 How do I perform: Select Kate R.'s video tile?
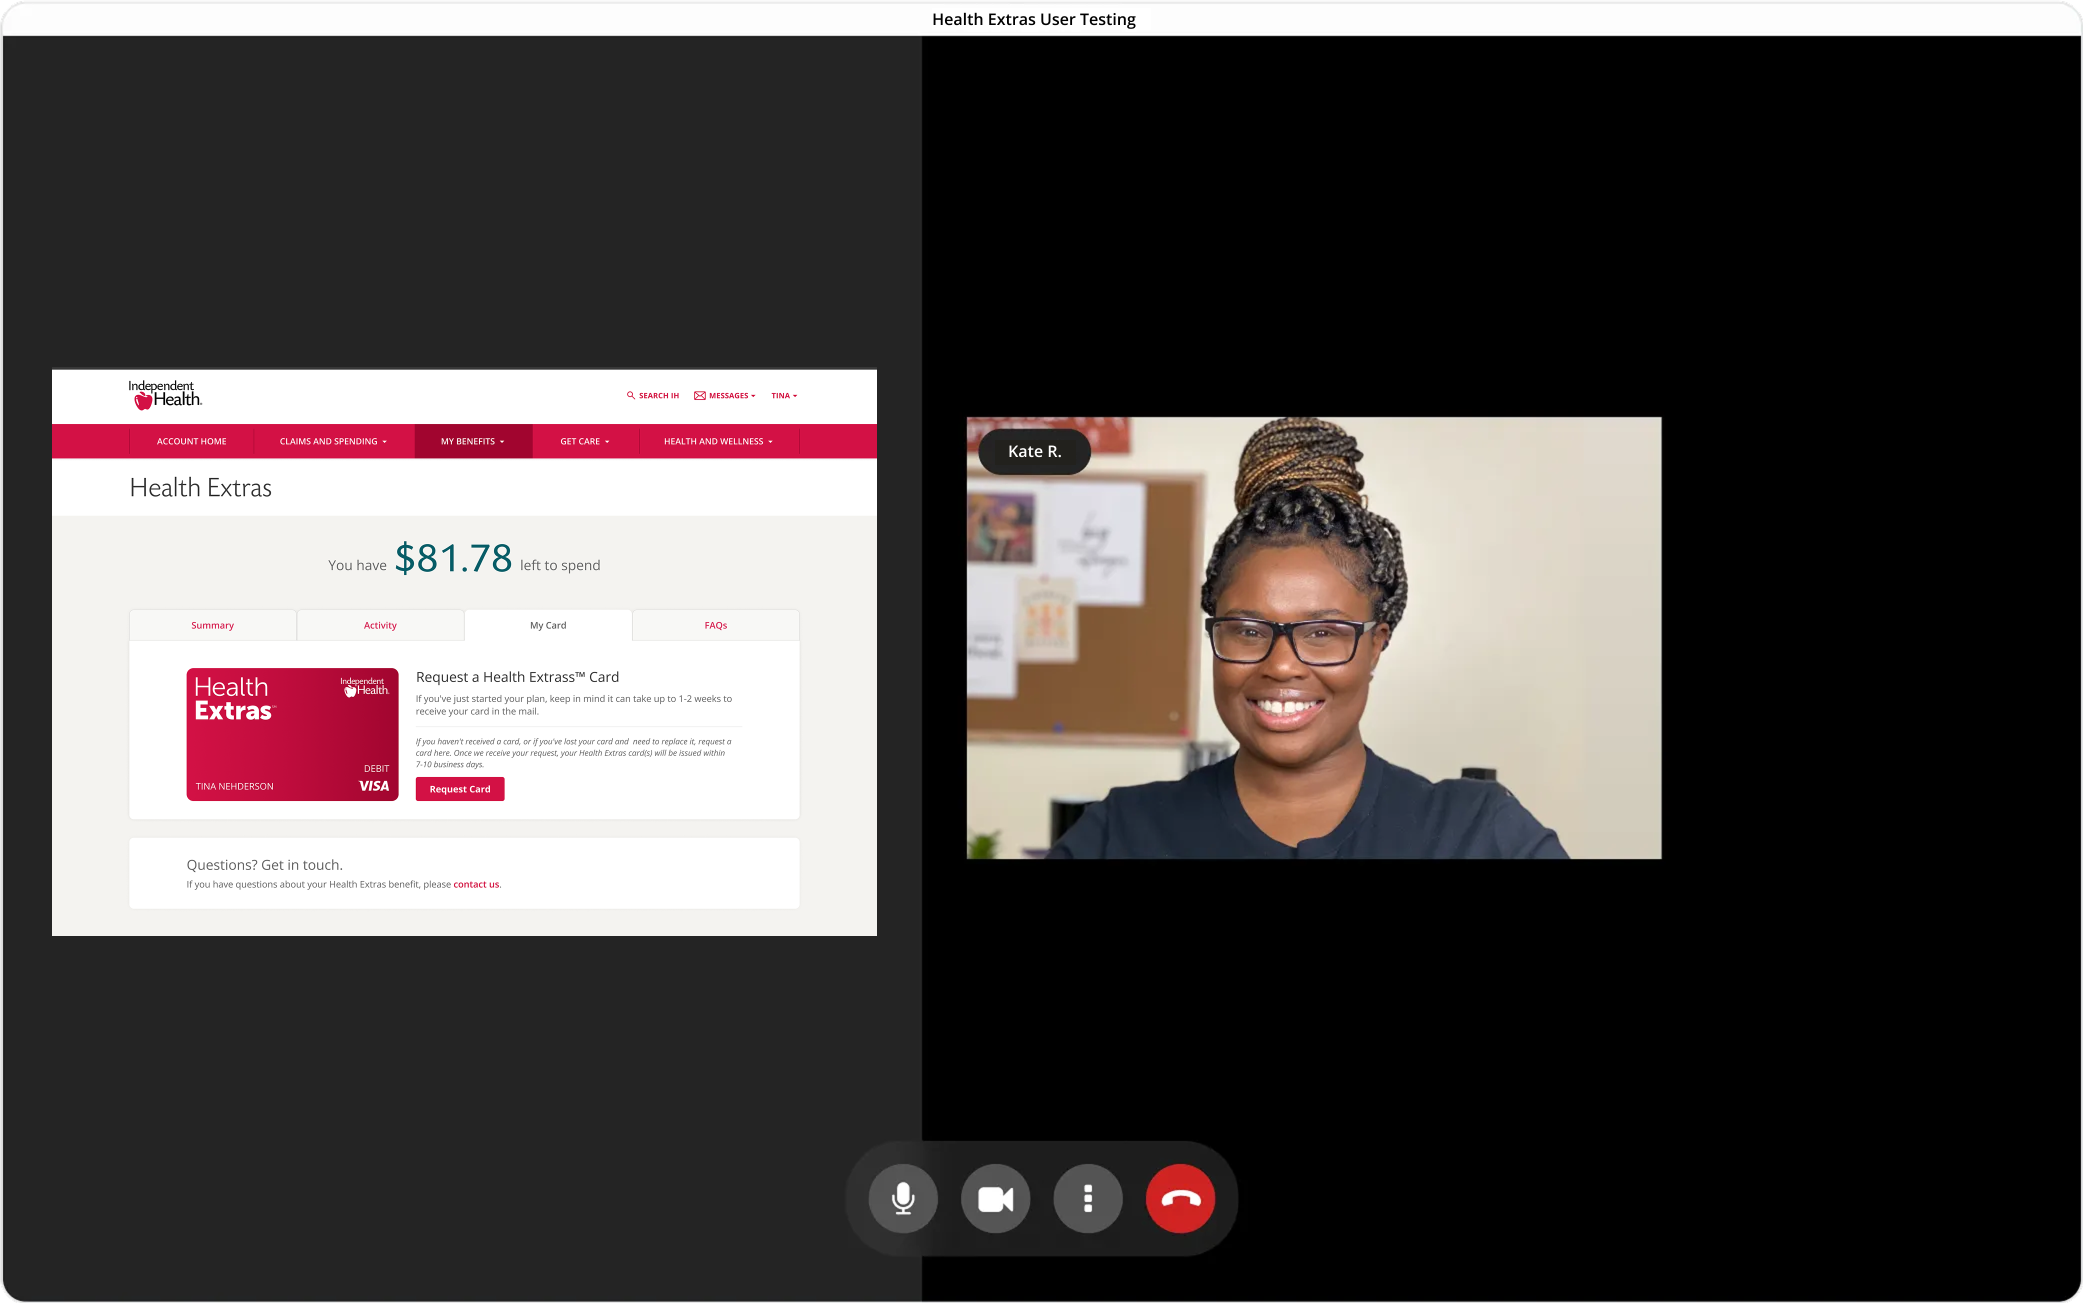coord(1313,637)
